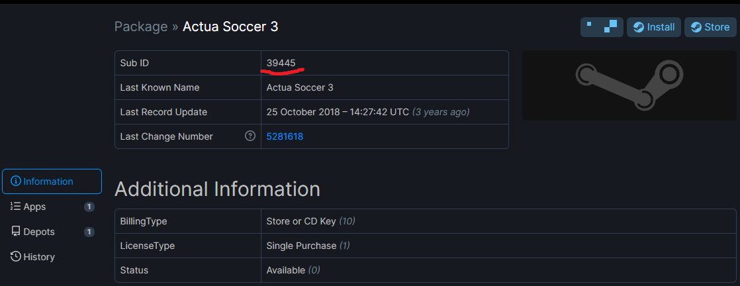This screenshot has width=740, height=286.
Task: Click the History clock icon
Action: [x=16, y=257]
